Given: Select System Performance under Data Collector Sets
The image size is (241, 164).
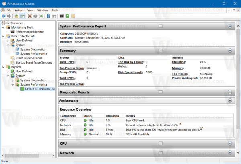Looking at the screenshot, I should point(34,54).
